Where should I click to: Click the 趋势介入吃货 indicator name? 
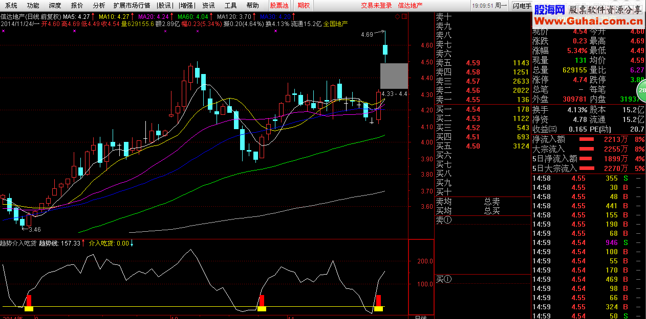tap(18, 243)
